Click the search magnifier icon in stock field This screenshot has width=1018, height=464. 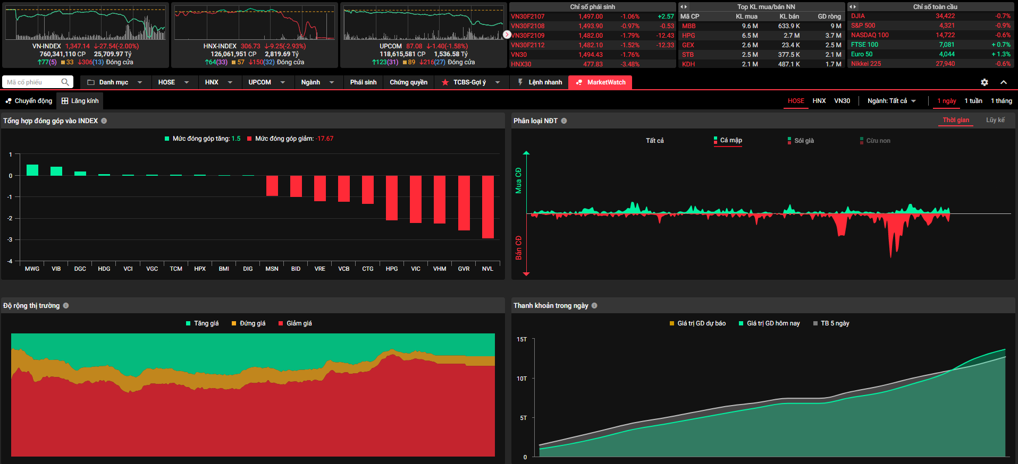(65, 82)
